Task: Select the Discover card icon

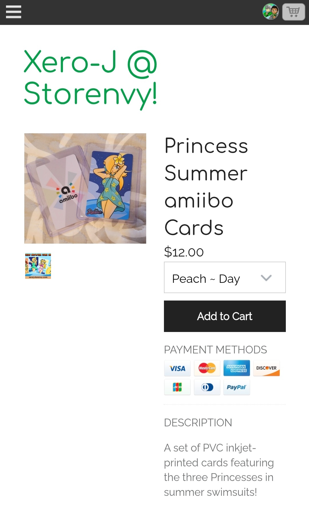Action: click(x=266, y=368)
